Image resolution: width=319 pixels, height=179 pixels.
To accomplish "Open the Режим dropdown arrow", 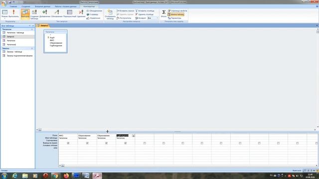I will click(4, 18).
